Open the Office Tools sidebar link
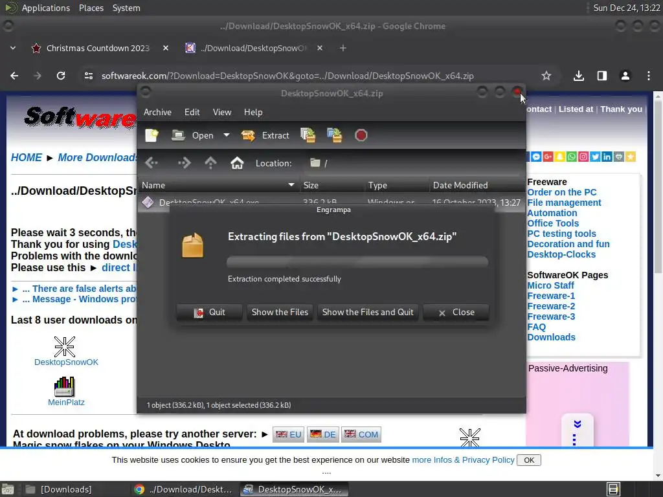The height and width of the screenshot is (497, 663). click(x=553, y=223)
